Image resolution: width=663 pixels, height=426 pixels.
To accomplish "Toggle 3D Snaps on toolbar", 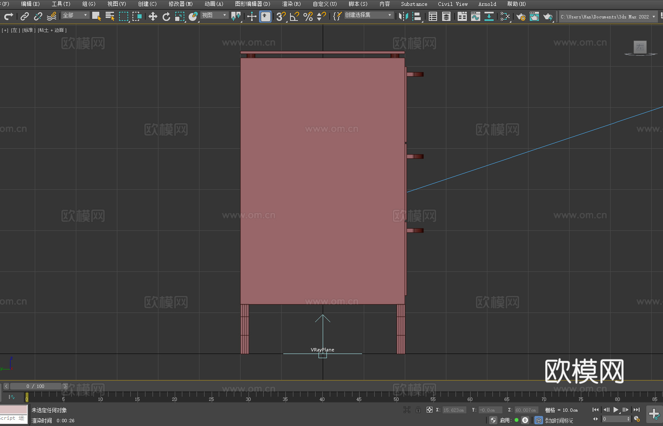I will [x=281, y=16].
